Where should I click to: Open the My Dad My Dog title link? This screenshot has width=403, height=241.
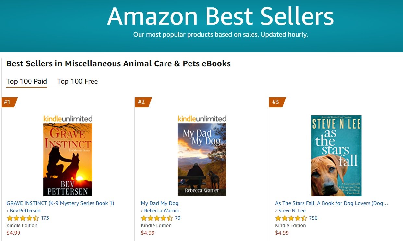tap(160, 203)
